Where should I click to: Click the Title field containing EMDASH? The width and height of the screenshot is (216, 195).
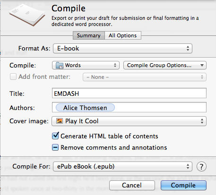(129, 93)
